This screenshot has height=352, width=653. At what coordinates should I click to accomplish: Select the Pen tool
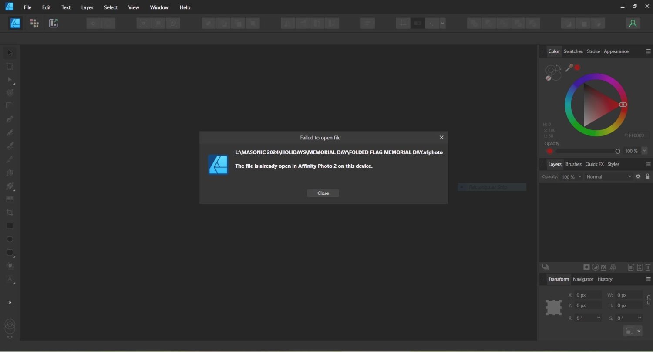[x=10, y=119]
